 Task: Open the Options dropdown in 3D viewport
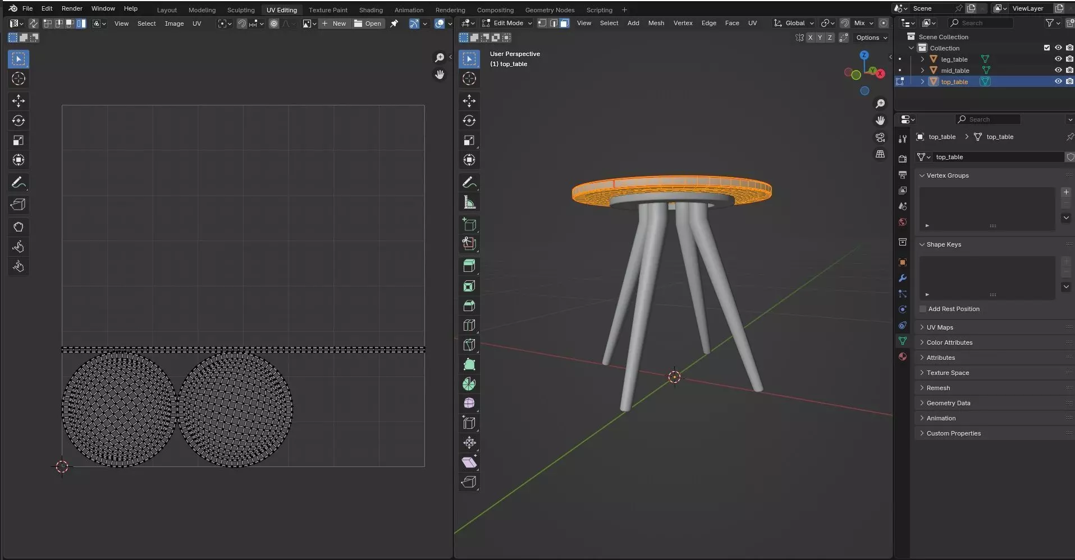(871, 38)
